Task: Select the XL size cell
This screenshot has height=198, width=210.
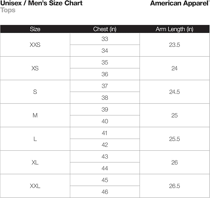Action: (x=35, y=162)
